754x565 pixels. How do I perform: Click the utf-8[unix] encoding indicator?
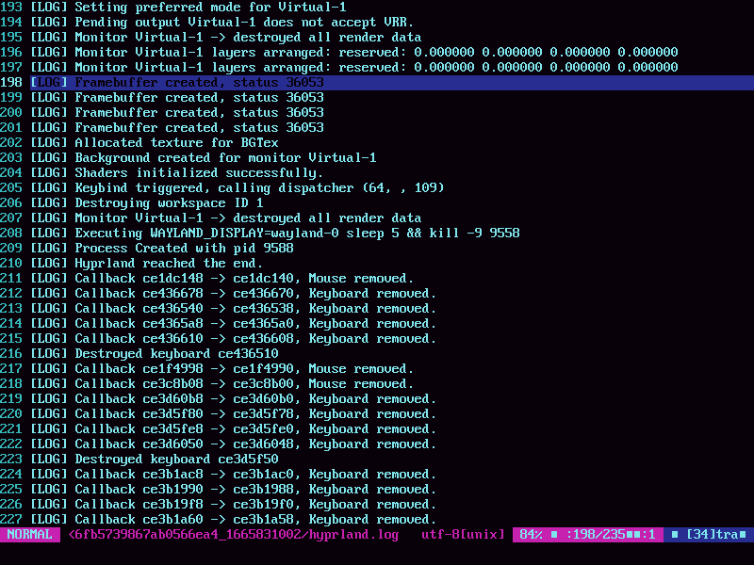point(463,534)
